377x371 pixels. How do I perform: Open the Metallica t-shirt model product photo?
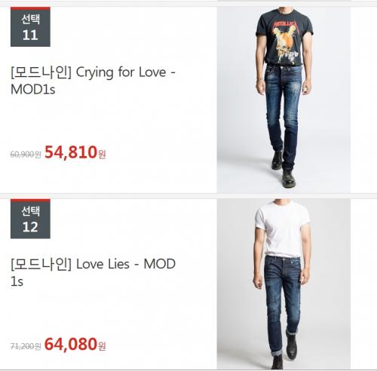click(284, 100)
